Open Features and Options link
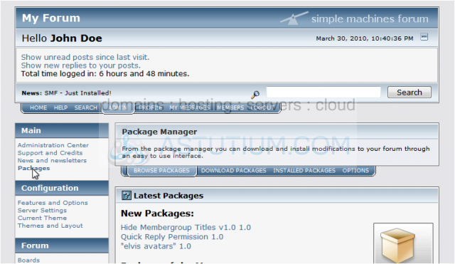This screenshot has height=264, width=455. point(53,203)
